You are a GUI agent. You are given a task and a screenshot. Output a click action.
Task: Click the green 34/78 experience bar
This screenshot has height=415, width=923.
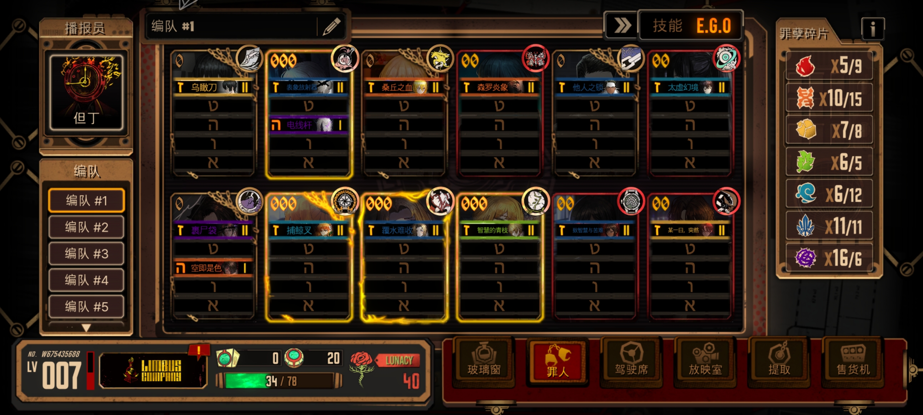click(279, 381)
